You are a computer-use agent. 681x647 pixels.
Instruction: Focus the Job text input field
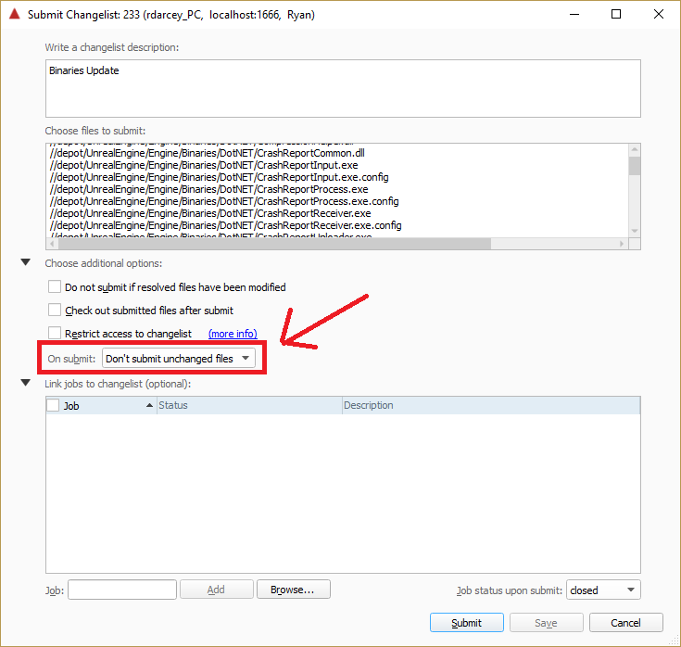122,590
